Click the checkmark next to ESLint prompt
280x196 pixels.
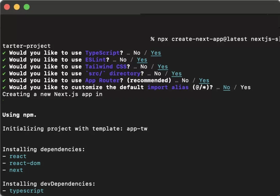(4, 60)
